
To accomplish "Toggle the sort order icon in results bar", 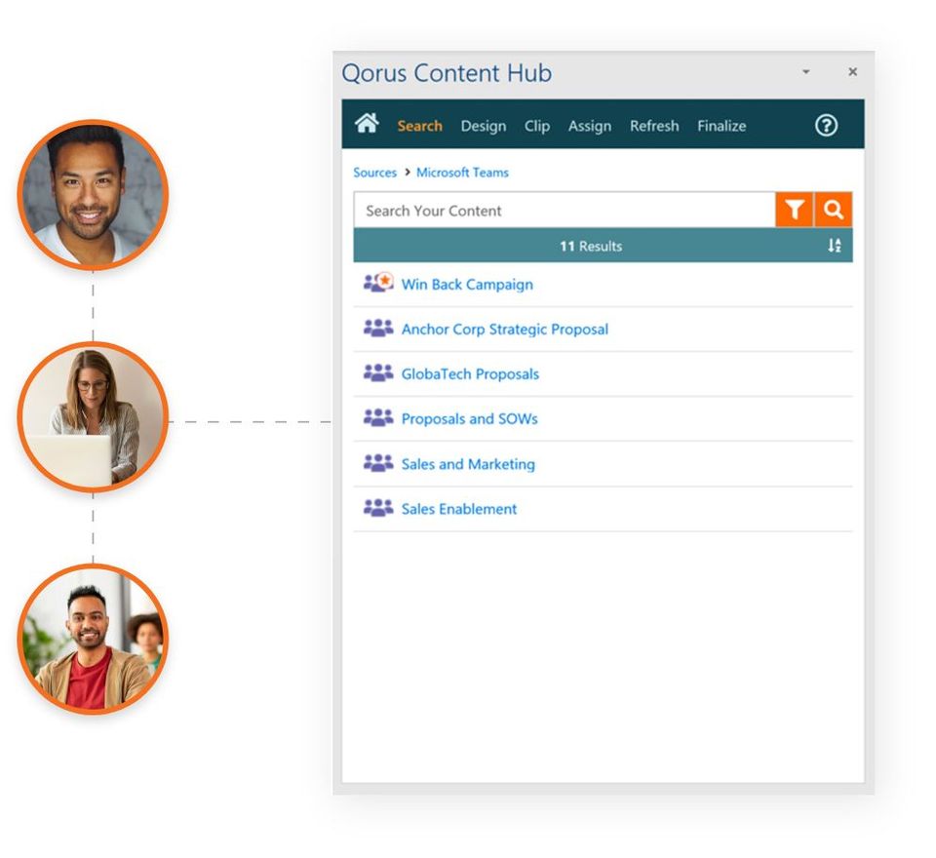I will (834, 246).
